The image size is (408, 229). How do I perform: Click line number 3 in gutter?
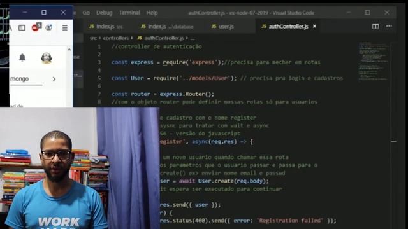pos(99,62)
